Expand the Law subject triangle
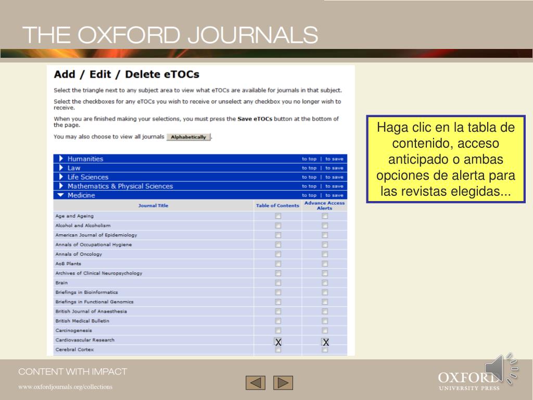 point(61,168)
